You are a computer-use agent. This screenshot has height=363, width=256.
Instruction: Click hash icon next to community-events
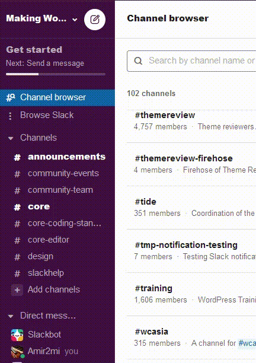17,174
